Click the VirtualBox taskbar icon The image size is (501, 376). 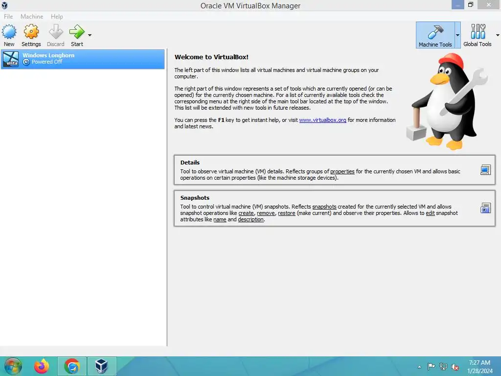tap(102, 366)
